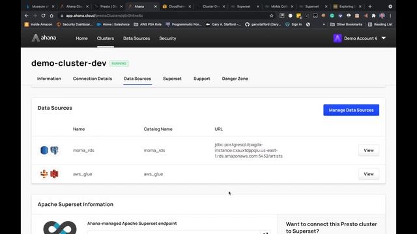Image resolution: width=417 pixels, height=234 pixels.
Task: Open the Security navigation item
Action: click(167, 38)
